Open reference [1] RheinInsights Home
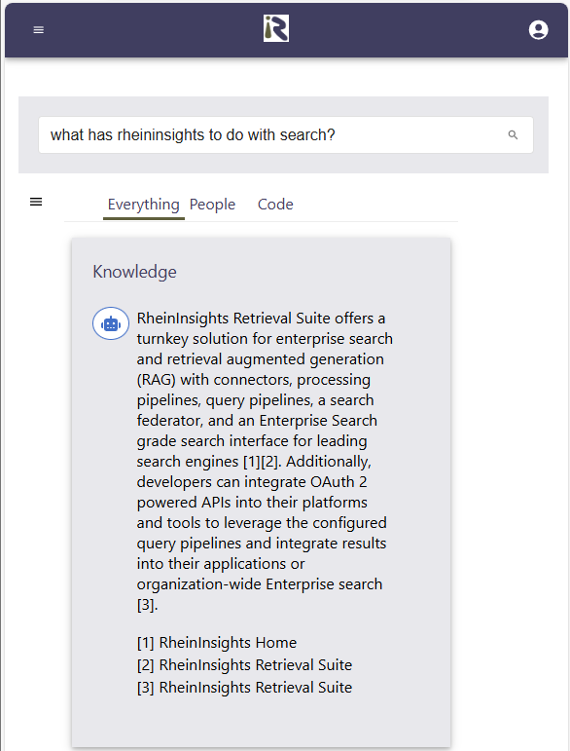570x751 pixels. 217,643
